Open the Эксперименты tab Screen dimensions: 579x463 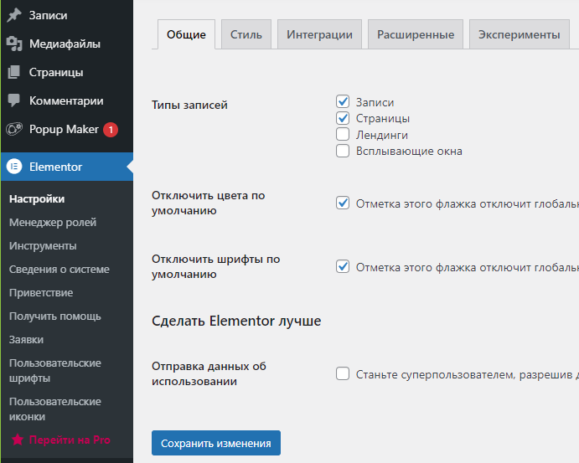click(x=520, y=34)
